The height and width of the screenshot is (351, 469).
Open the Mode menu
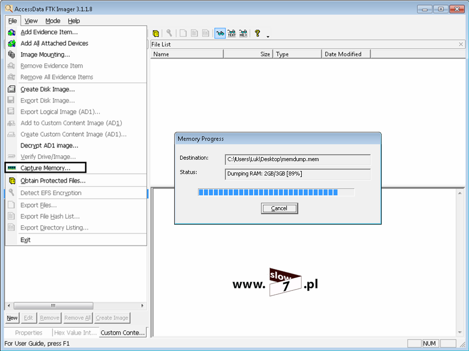click(53, 21)
